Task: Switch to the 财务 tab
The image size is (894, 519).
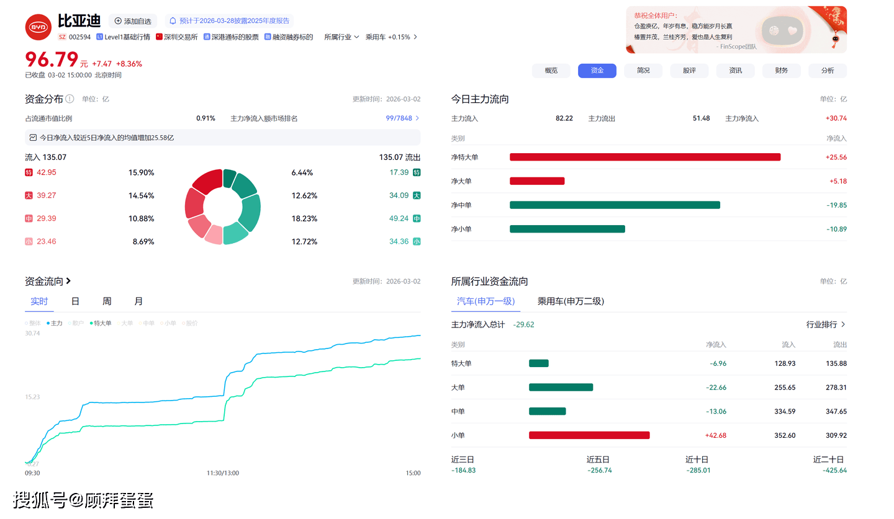Action: click(781, 71)
